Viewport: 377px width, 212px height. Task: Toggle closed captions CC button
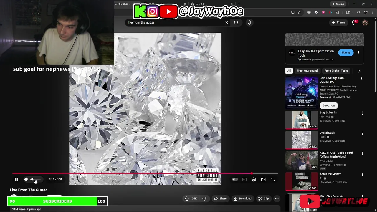pyautogui.click(x=244, y=179)
